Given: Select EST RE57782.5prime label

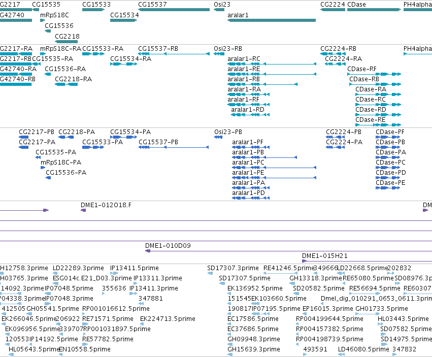Looking at the screenshot, I should [108, 339].
